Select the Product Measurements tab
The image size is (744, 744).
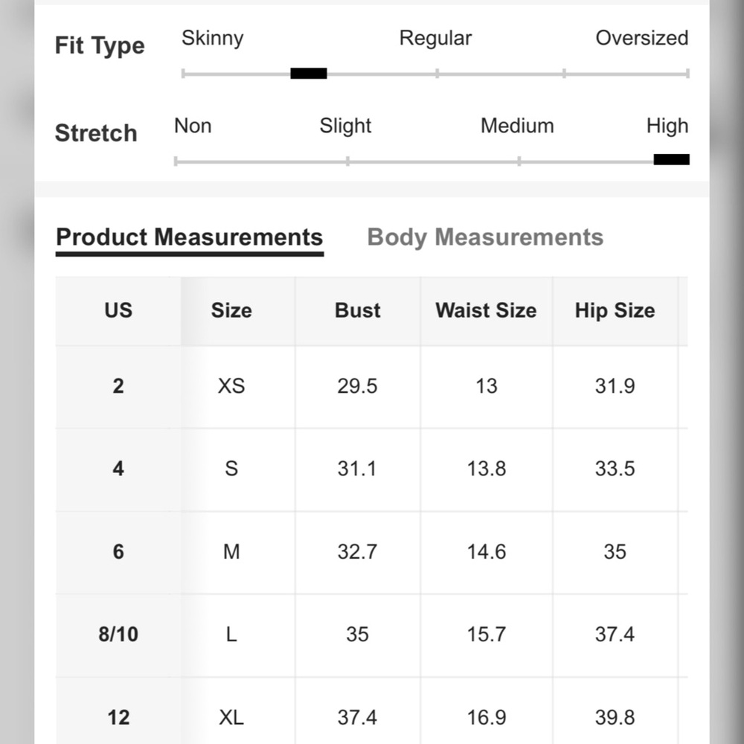coord(189,237)
